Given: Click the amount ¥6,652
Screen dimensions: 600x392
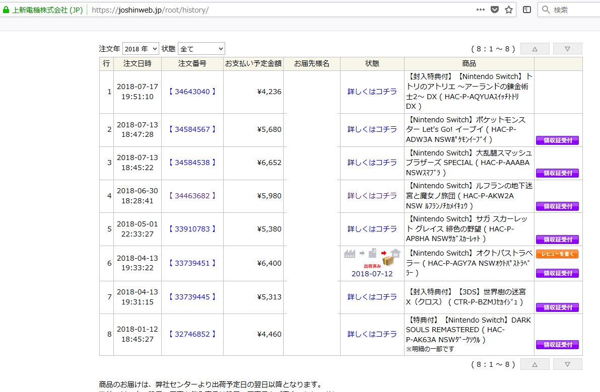Looking at the screenshot, I should (x=270, y=163).
